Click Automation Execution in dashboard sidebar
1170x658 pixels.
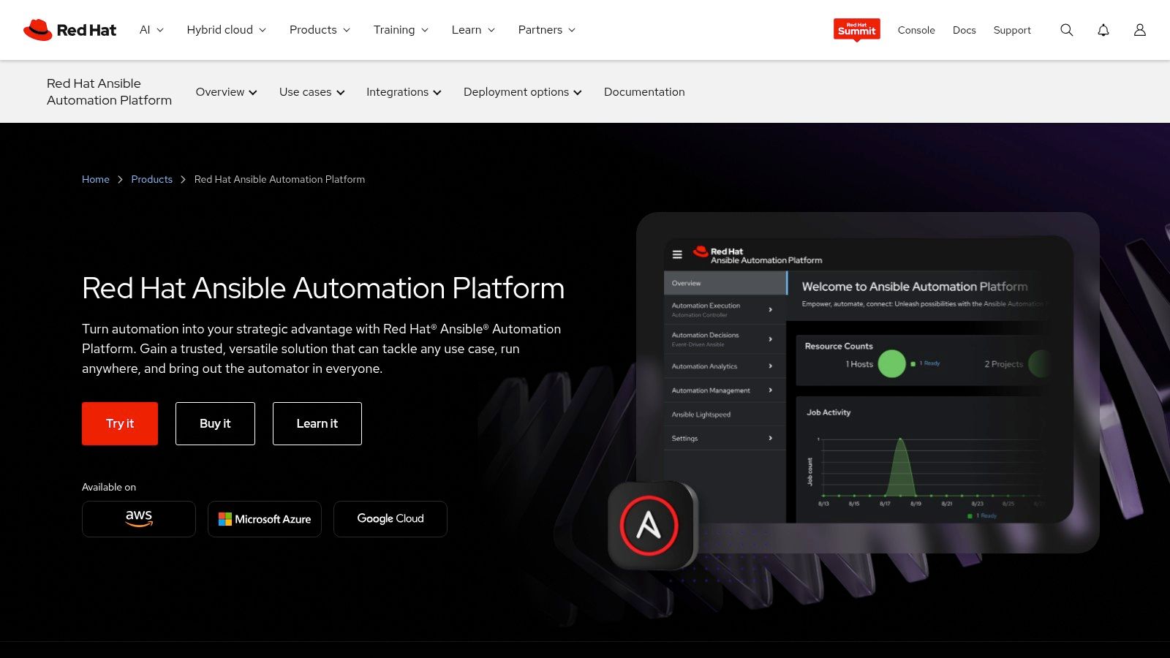tap(725, 309)
